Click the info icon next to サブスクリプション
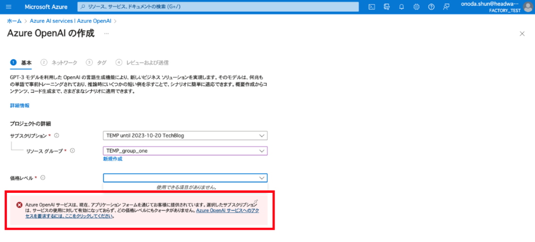The width and height of the screenshot is (535, 242). pyautogui.click(x=56, y=135)
